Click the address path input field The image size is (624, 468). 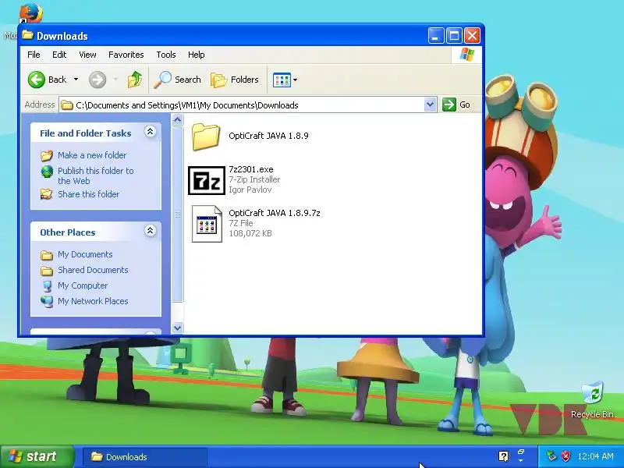click(249, 105)
